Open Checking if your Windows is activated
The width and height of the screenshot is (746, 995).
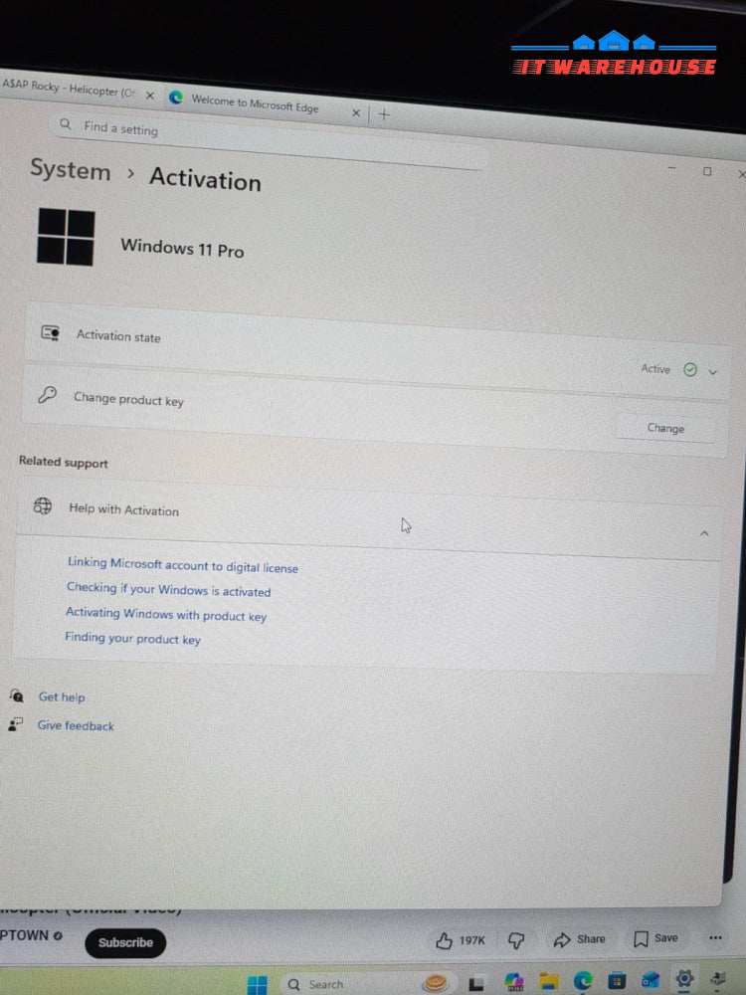(x=169, y=589)
